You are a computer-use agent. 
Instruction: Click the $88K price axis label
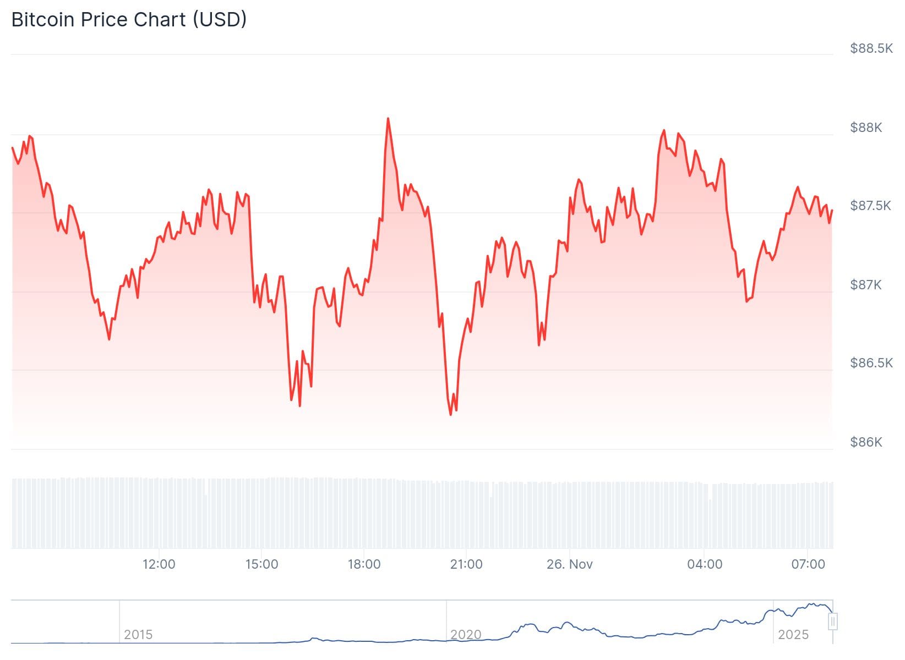(866, 128)
